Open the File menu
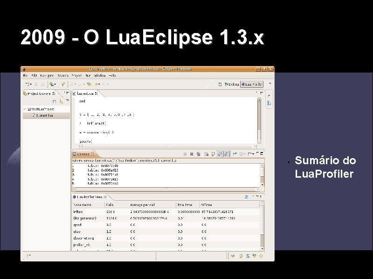Viewport: 373px width, 279px height. click(25, 76)
